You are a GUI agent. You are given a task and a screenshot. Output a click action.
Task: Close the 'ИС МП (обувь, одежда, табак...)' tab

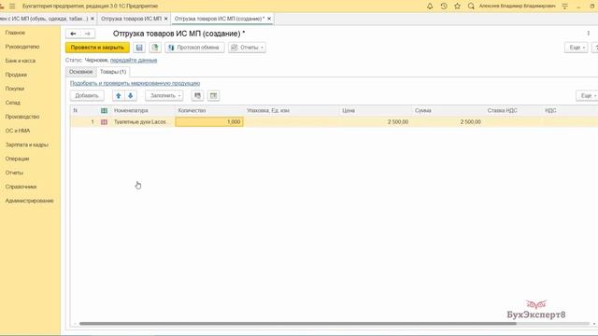tap(93, 19)
